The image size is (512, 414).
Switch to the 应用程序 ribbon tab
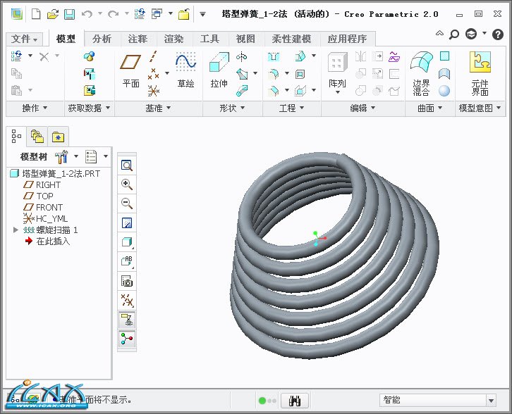pos(347,39)
